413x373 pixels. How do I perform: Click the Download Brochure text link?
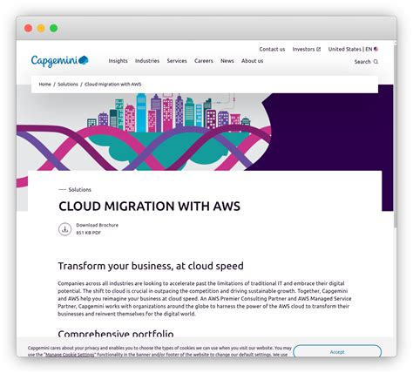[x=97, y=225]
